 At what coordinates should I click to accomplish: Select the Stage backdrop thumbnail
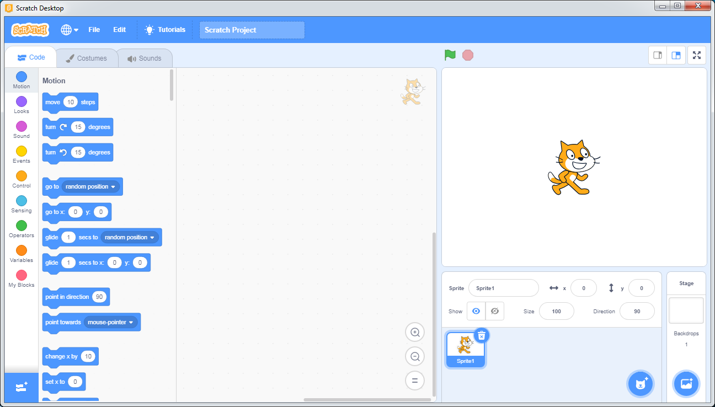click(x=686, y=310)
